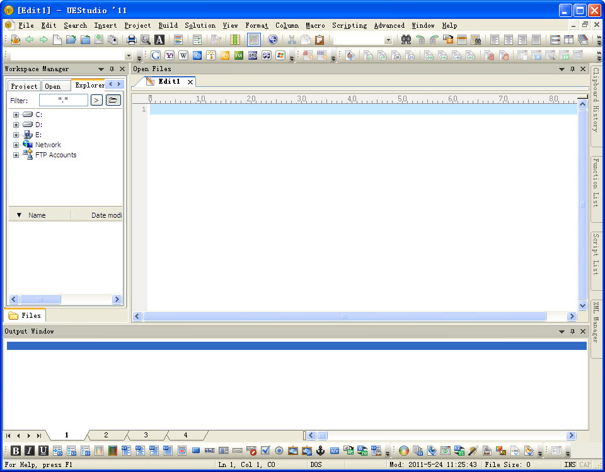Click the HTML Underline tag icon
Screen dimensions: 605x472
43,451
